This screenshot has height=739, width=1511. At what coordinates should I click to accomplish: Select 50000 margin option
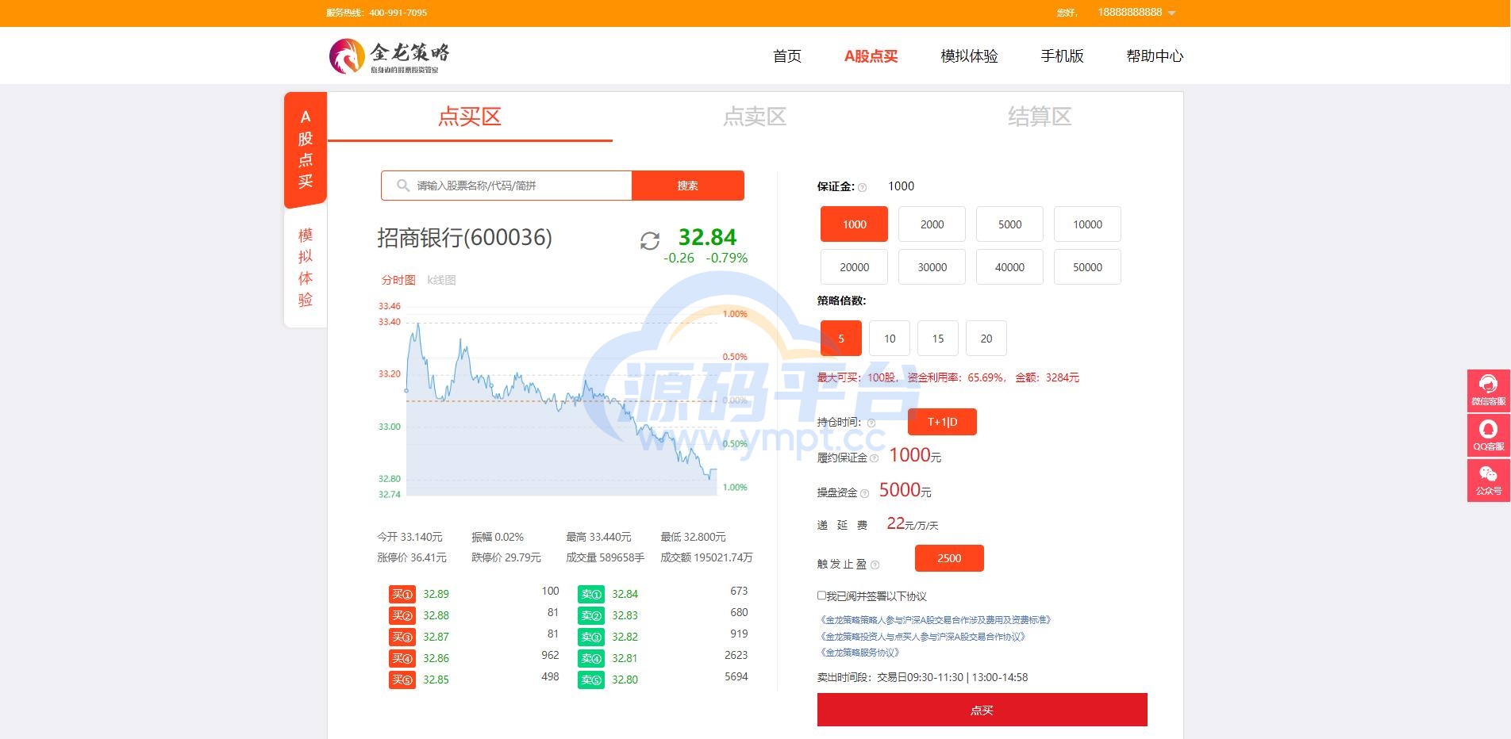[1087, 267]
